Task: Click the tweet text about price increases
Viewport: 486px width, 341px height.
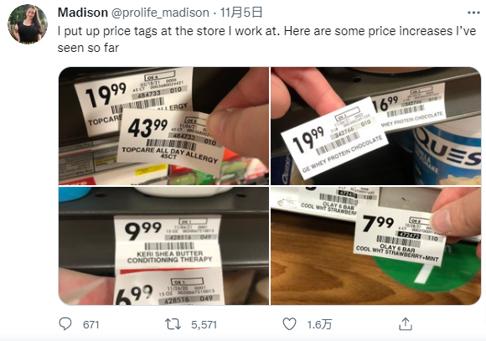Action: tap(266, 39)
